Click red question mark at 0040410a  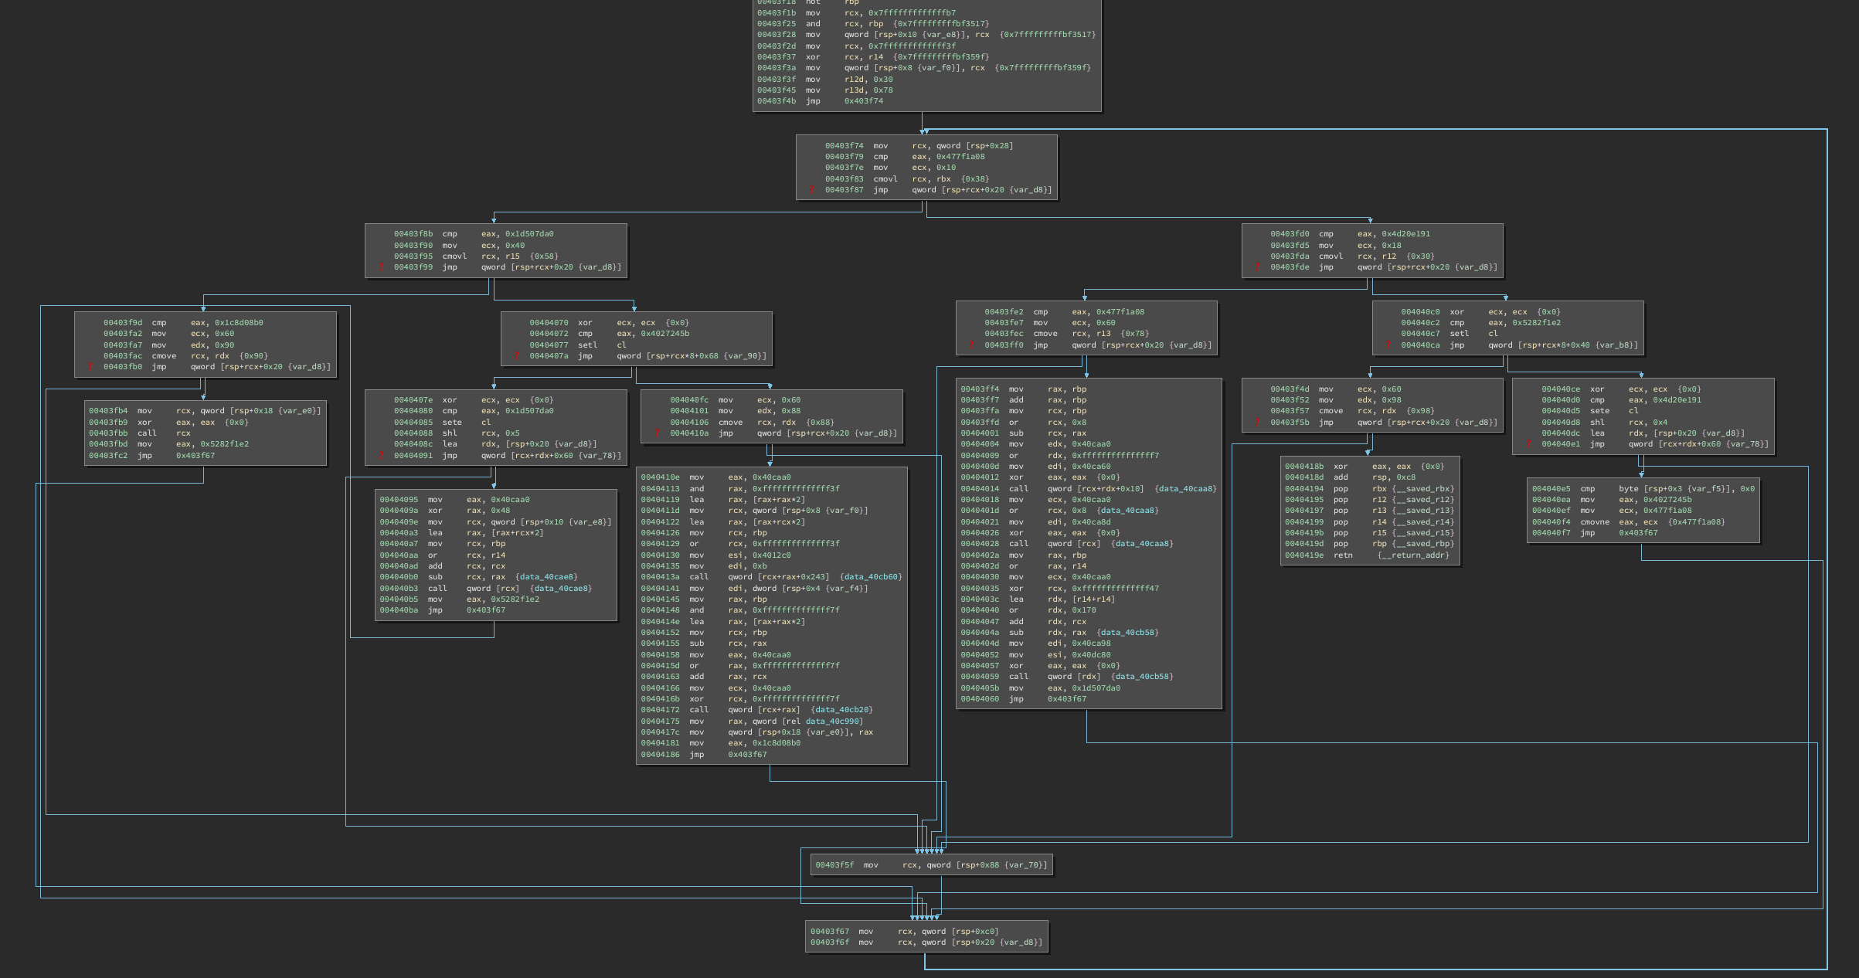[x=657, y=433]
